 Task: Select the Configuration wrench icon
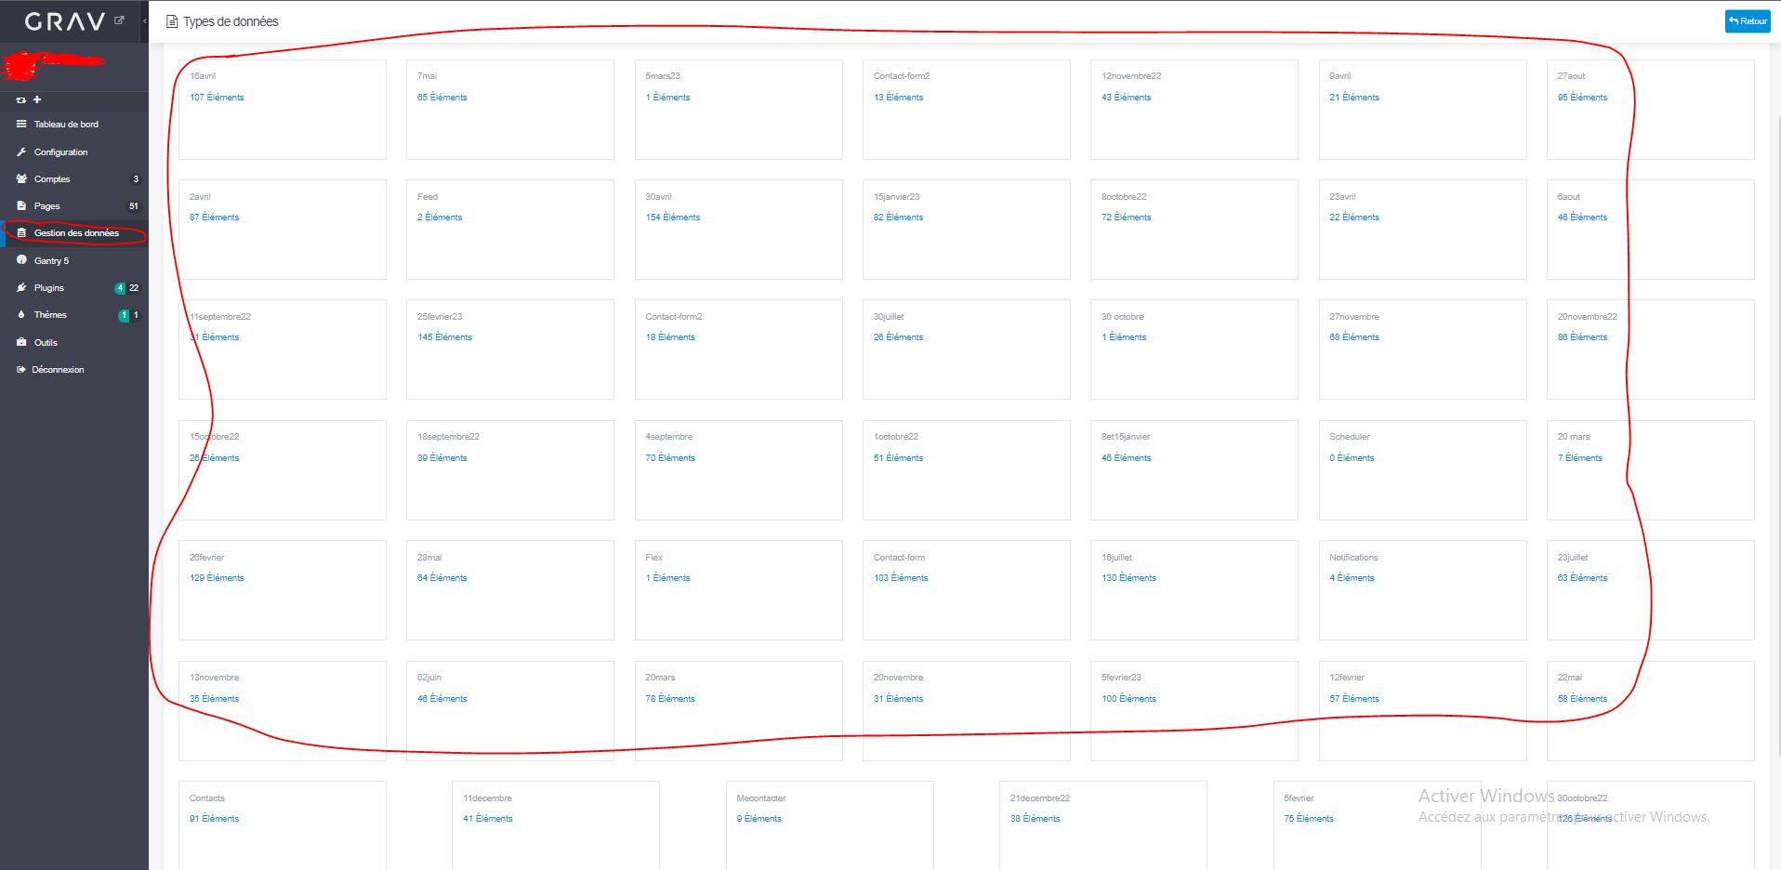20,152
